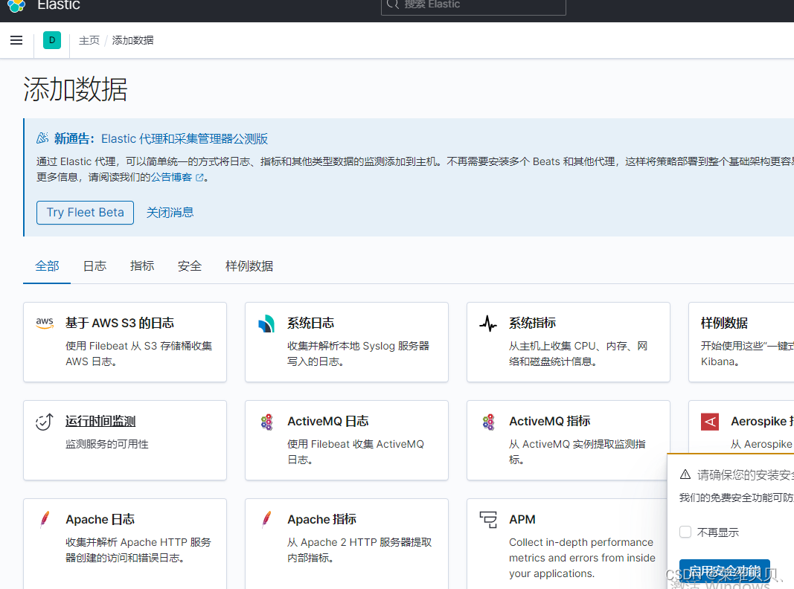Screen dimensions: 794x589
Task: Click the red Aerospike icon
Action: [710, 422]
